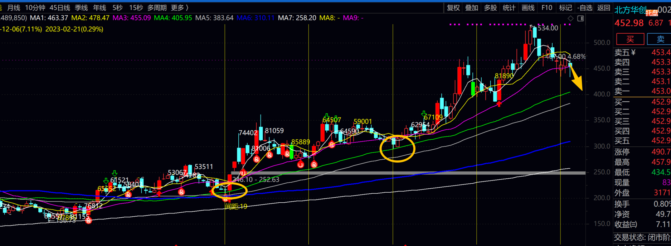The height and width of the screenshot is (246, 671).
Task: Remove stock via -自选 button
Action: coord(585,8)
